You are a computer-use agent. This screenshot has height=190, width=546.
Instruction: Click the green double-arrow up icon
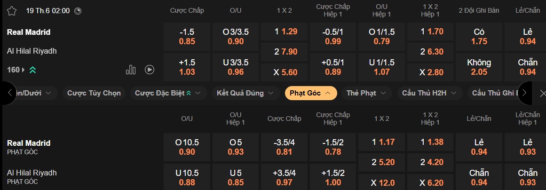tap(32, 70)
